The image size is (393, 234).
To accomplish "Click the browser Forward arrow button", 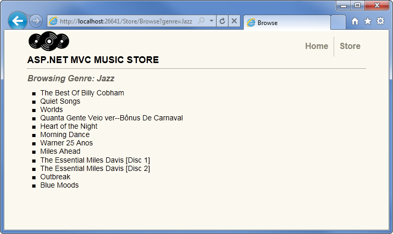I will (x=36, y=21).
